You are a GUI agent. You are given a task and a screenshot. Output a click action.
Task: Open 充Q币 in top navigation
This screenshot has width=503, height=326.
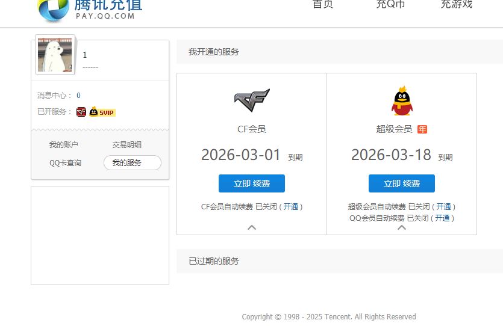[390, 5]
